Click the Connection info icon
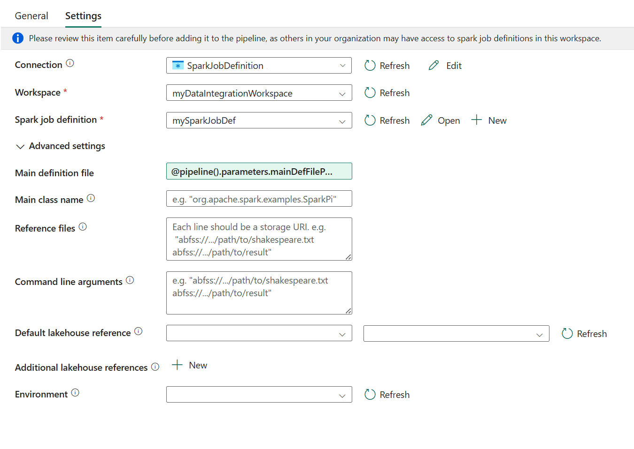This screenshot has width=634, height=449. point(70,63)
